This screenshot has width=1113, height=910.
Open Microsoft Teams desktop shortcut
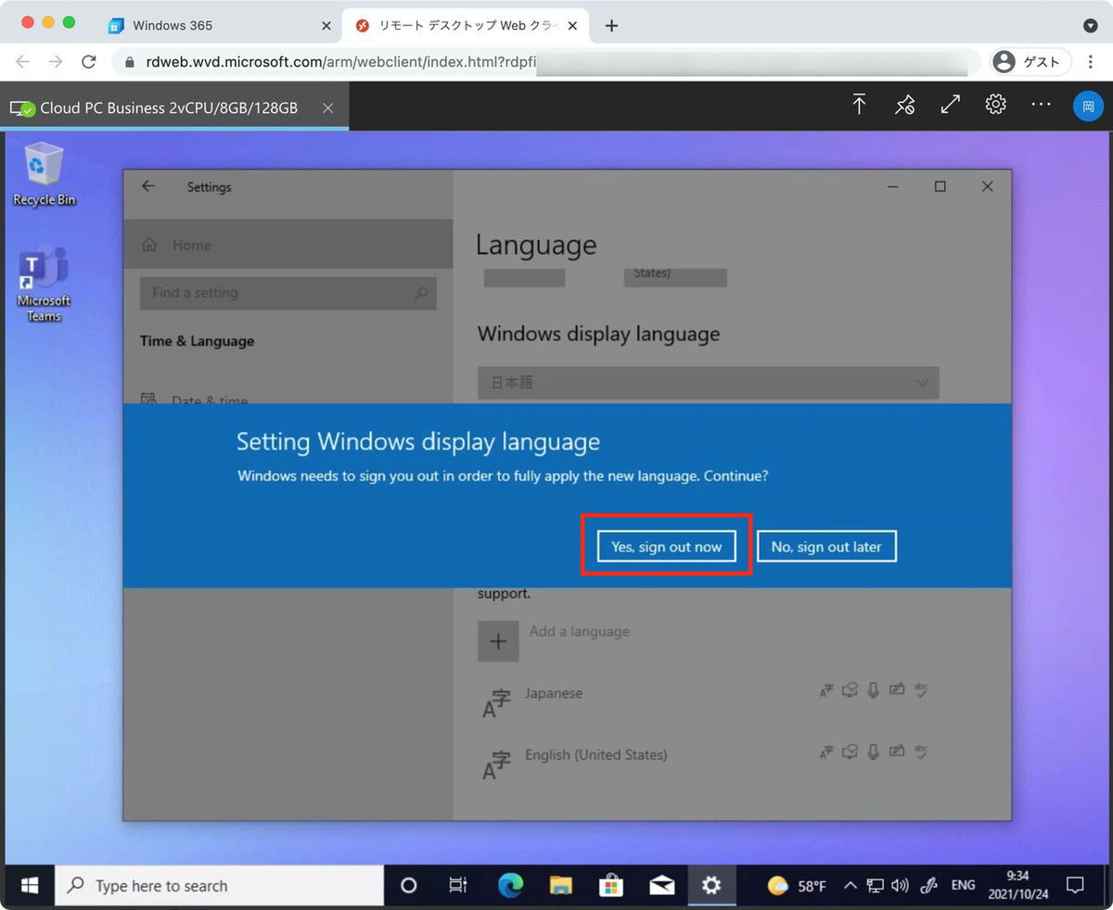[44, 284]
